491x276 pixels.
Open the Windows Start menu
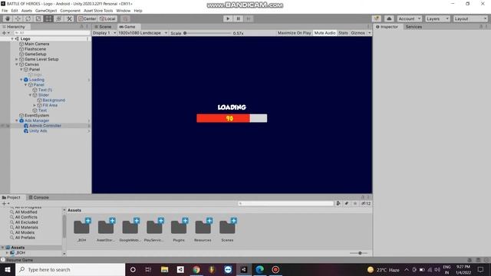[x=8, y=270]
